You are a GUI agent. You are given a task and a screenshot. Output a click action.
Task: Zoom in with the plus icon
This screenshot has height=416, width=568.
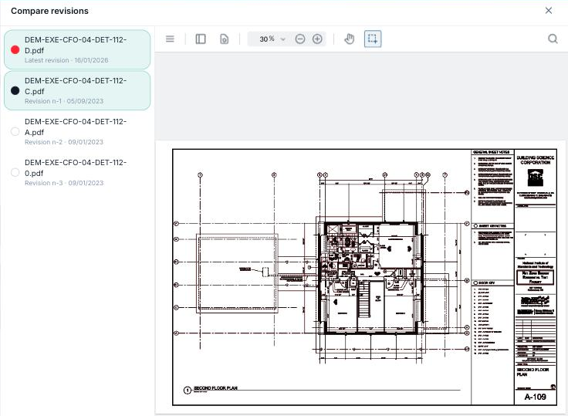(x=317, y=39)
